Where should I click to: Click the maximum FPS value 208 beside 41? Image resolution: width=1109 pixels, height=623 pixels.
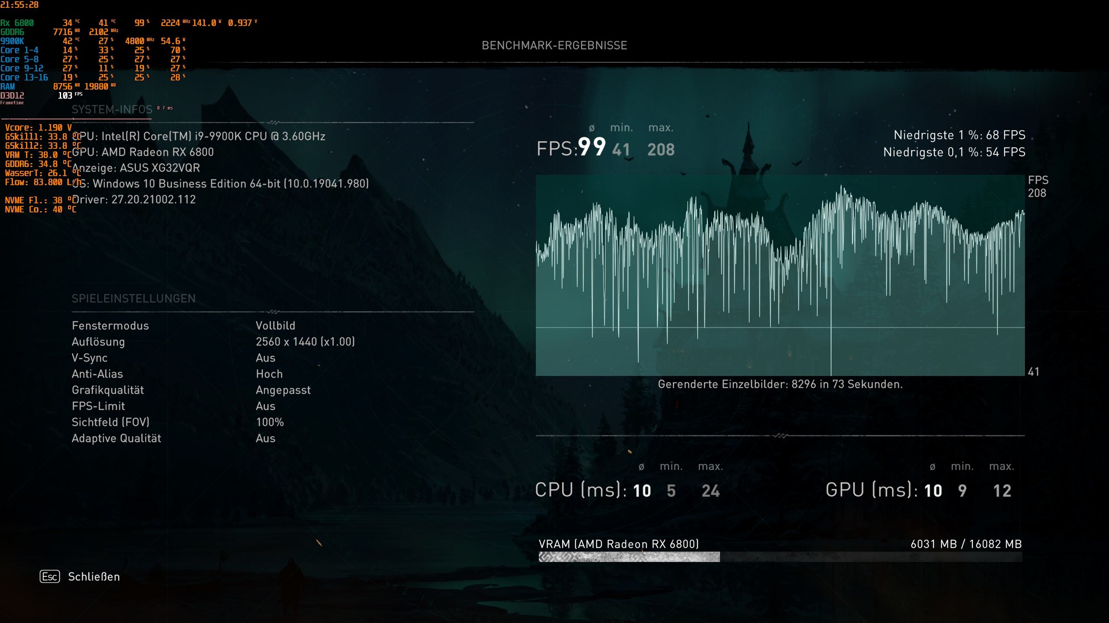(x=661, y=150)
